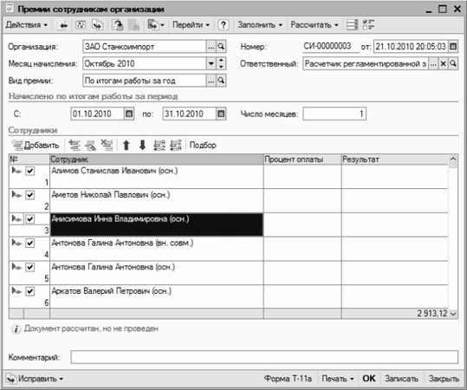Expand the Рассчитать dropdown menu
This screenshot has width=467, height=390.
(x=315, y=25)
